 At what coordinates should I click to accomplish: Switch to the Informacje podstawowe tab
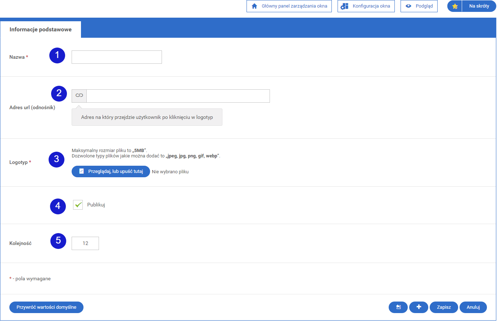click(x=41, y=30)
